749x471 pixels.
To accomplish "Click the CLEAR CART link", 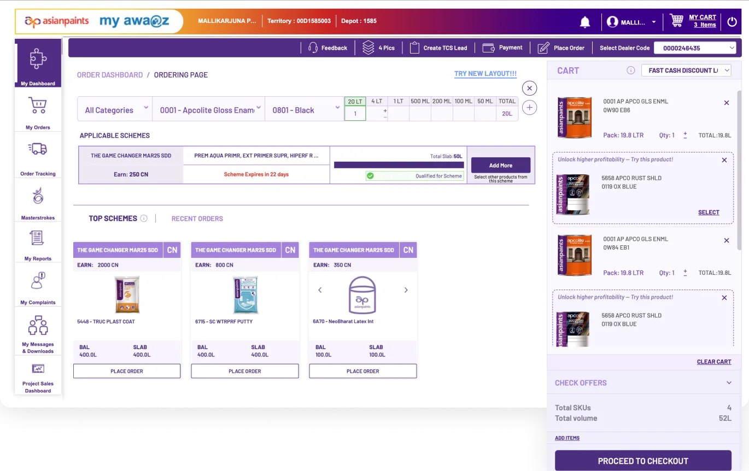I will coord(714,362).
